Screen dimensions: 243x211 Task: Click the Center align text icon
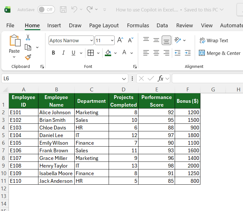156,53
